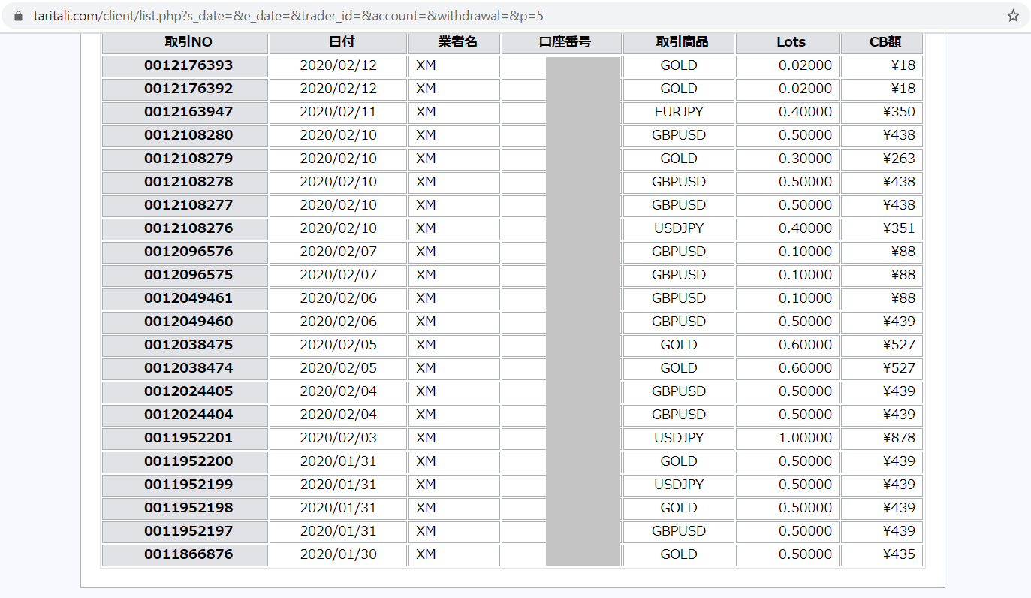The height and width of the screenshot is (598, 1031).
Task: Click trade number 0011866876
Action: 188,554
